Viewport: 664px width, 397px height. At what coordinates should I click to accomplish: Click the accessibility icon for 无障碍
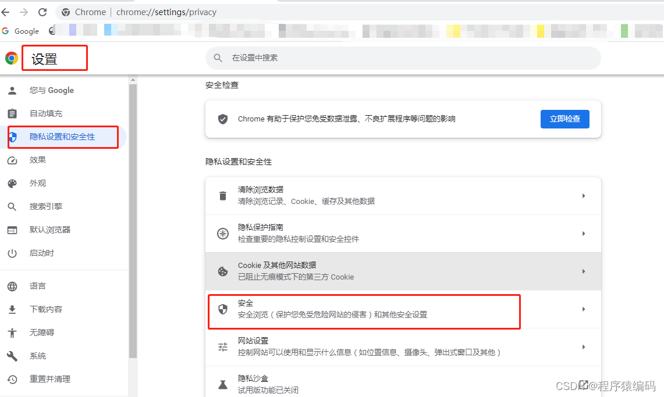pyautogui.click(x=12, y=332)
